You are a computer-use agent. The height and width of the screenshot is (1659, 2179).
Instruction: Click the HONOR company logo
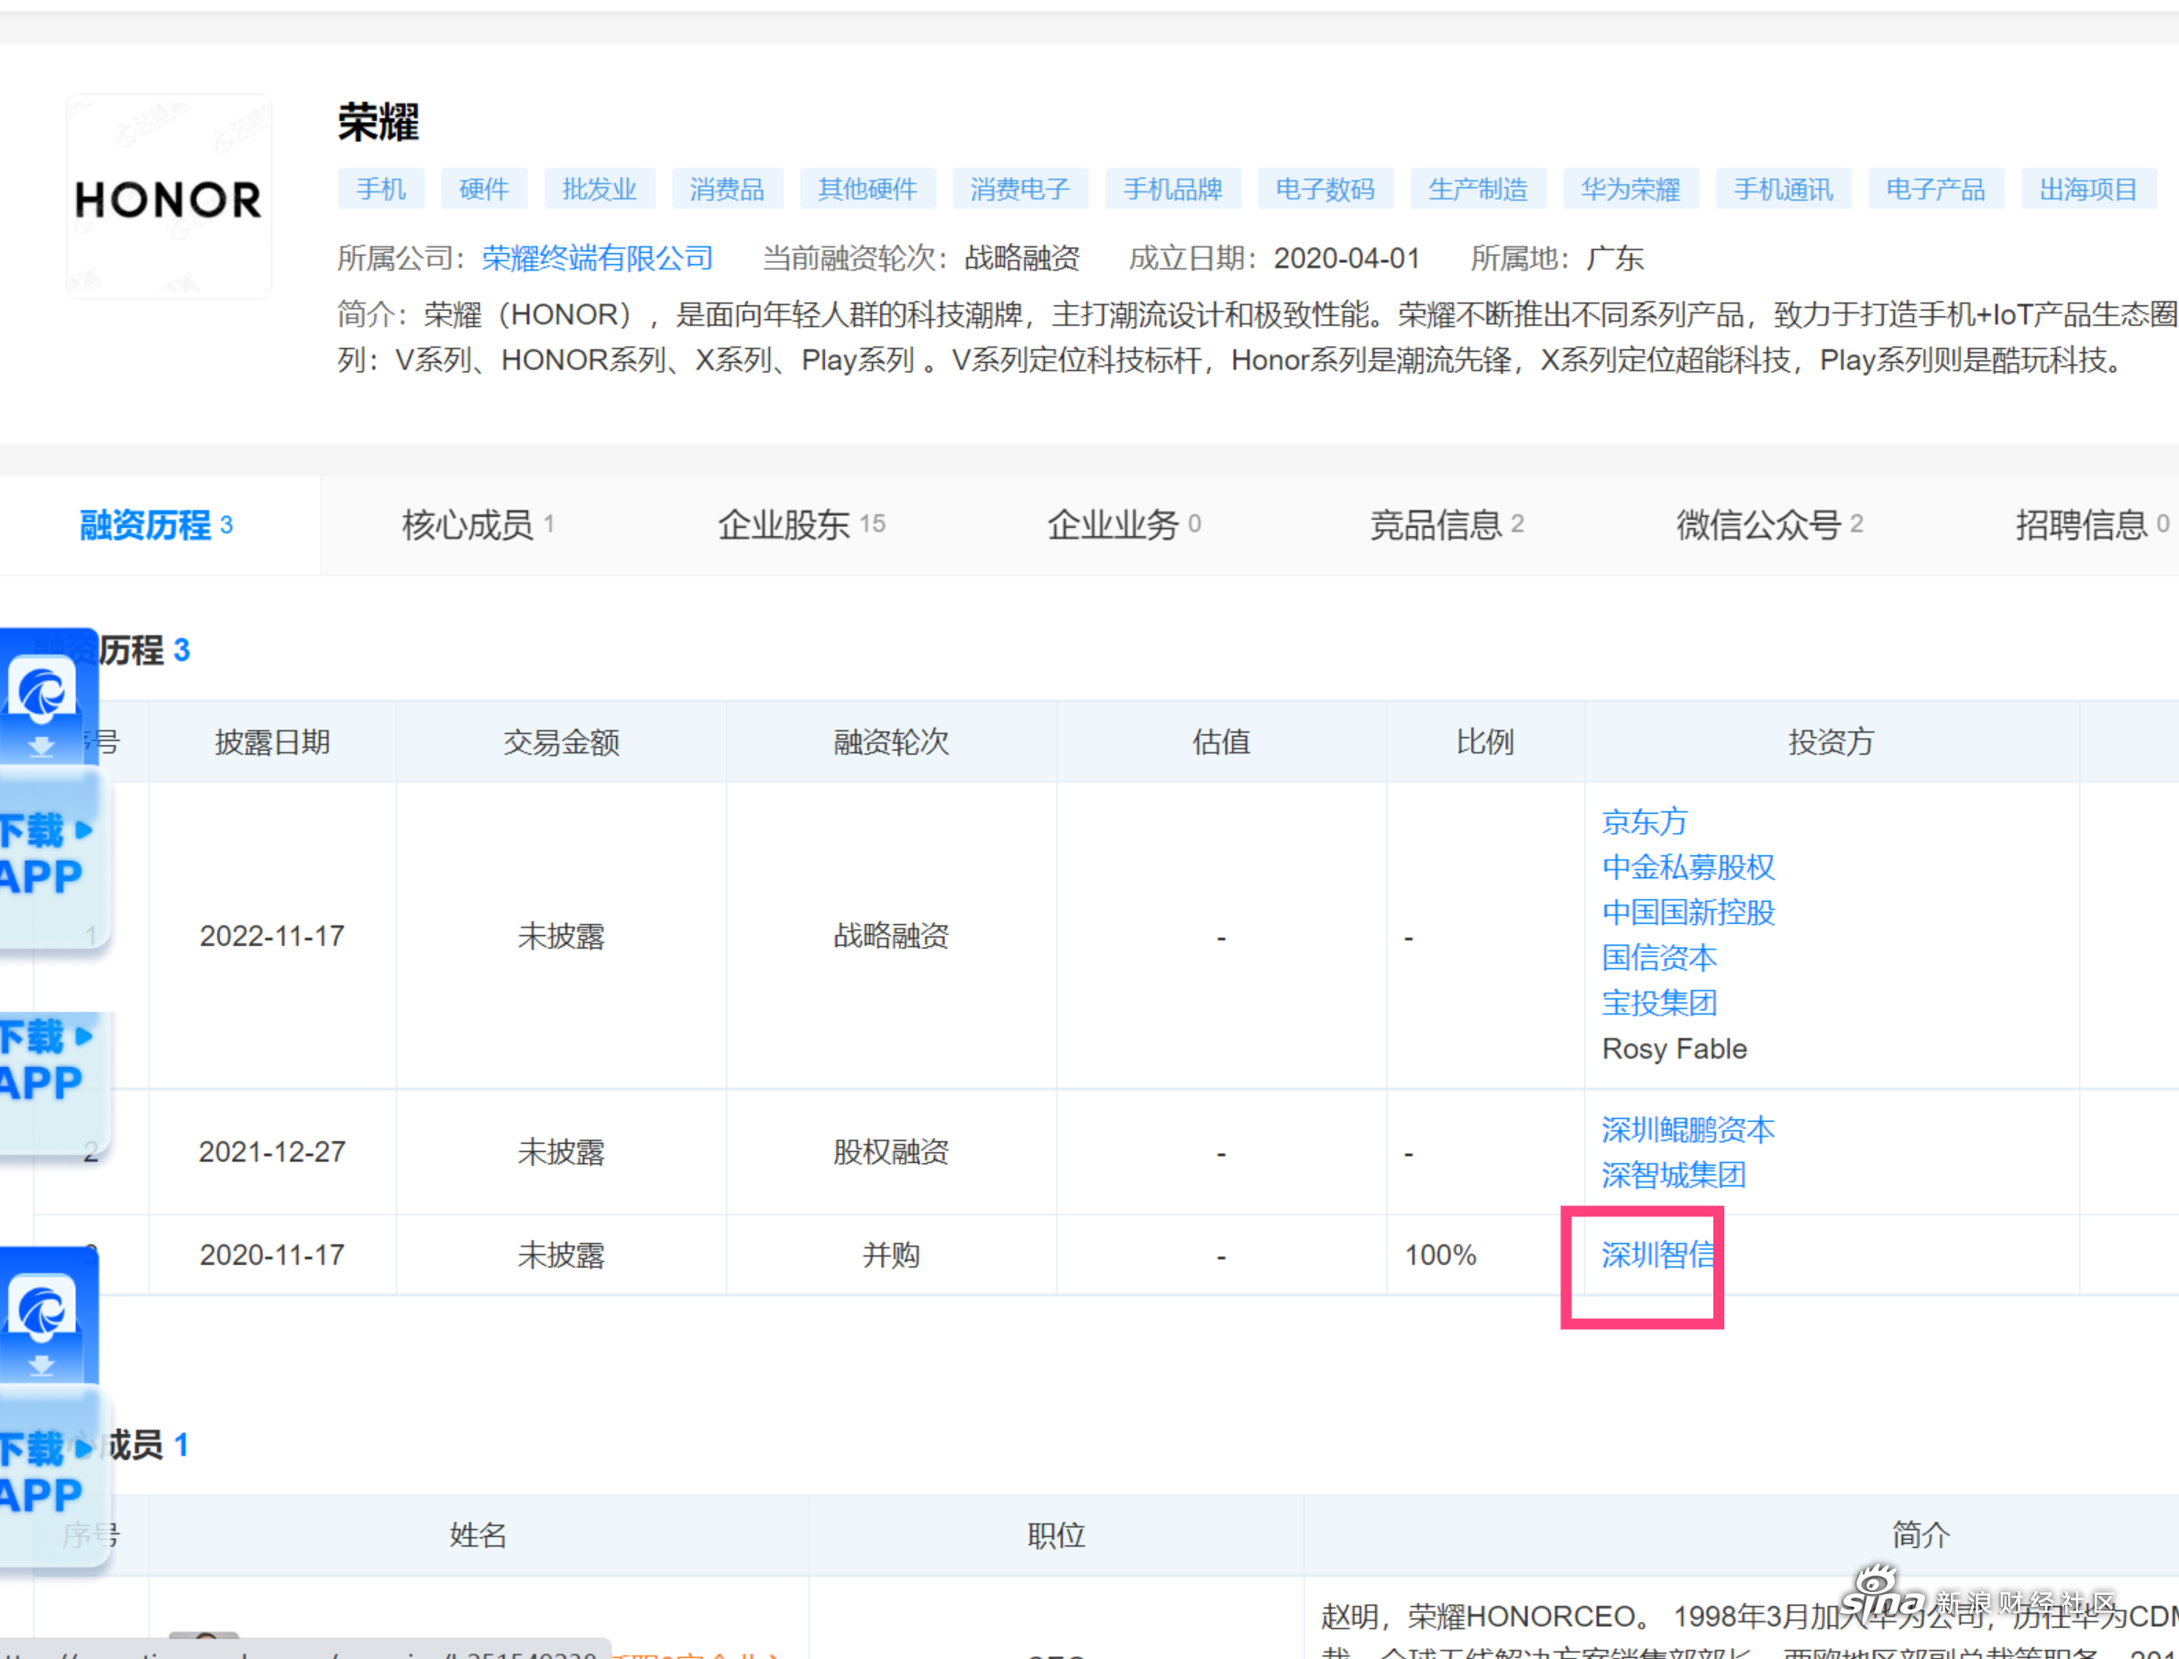coord(169,196)
